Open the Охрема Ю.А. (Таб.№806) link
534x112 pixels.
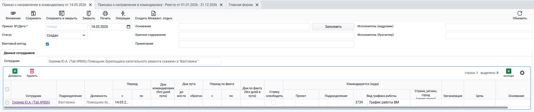(31, 102)
